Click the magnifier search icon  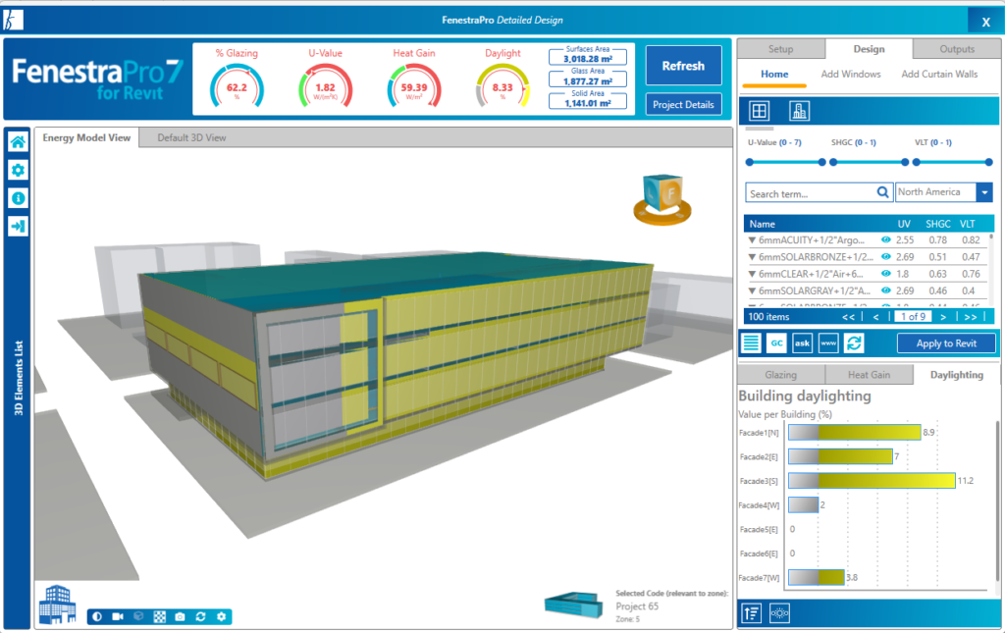click(x=882, y=192)
